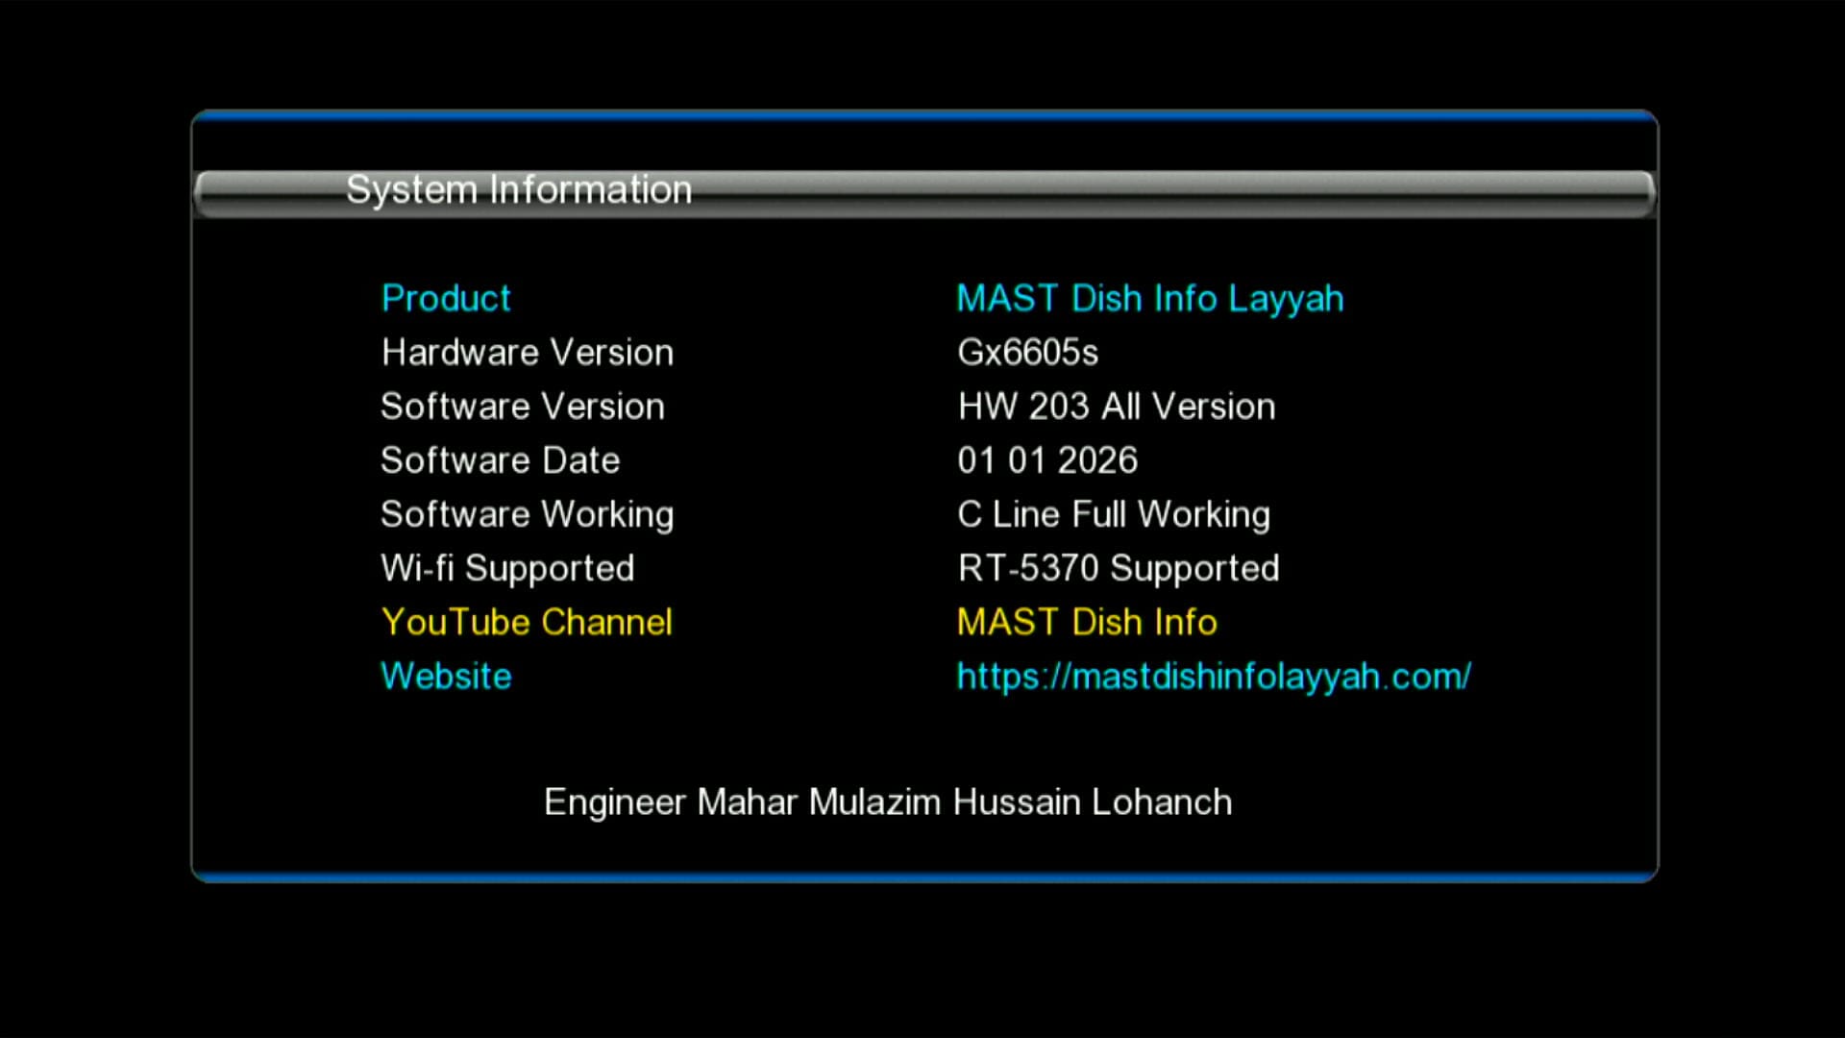This screenshot has width=1845, height=1038.
Task: Click the HW 203 All Version text
Action: click(x=1116, y=406)
